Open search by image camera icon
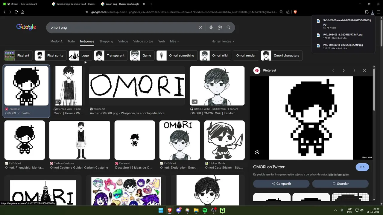 pyautogui.click(x=220, y=27)
